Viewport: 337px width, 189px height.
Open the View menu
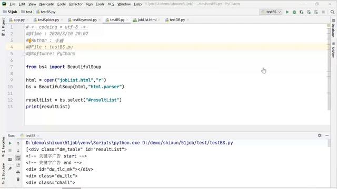coord(32,4)
